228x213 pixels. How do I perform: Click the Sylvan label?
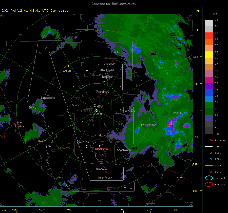(x=97, y=75)
